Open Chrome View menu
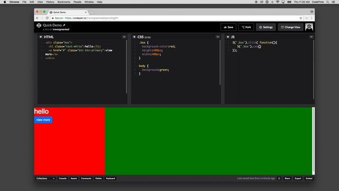Screen dimensions: 339x191 (40, 2)
